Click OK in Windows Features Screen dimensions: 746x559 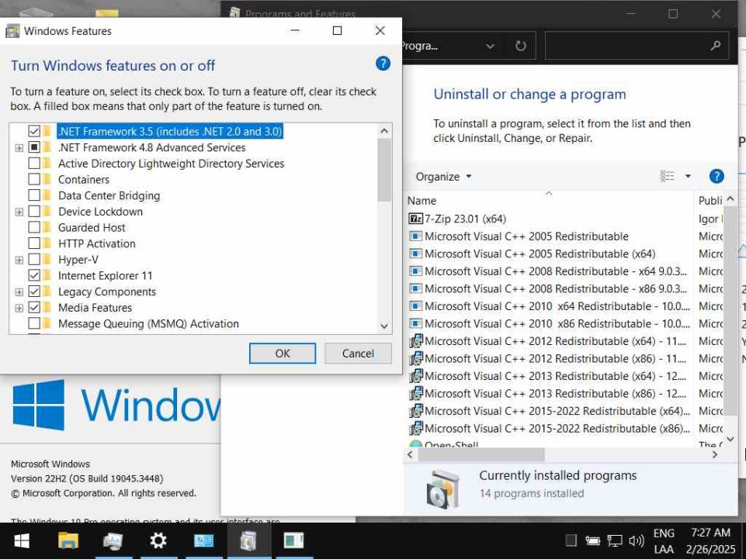tap(282, 354)
